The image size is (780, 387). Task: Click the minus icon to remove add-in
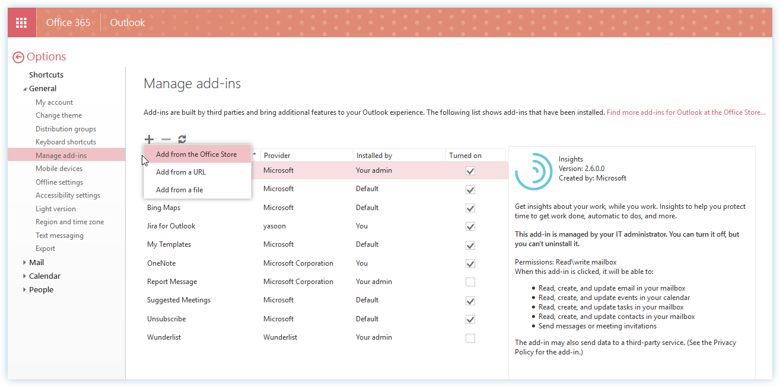click(166, 140)
